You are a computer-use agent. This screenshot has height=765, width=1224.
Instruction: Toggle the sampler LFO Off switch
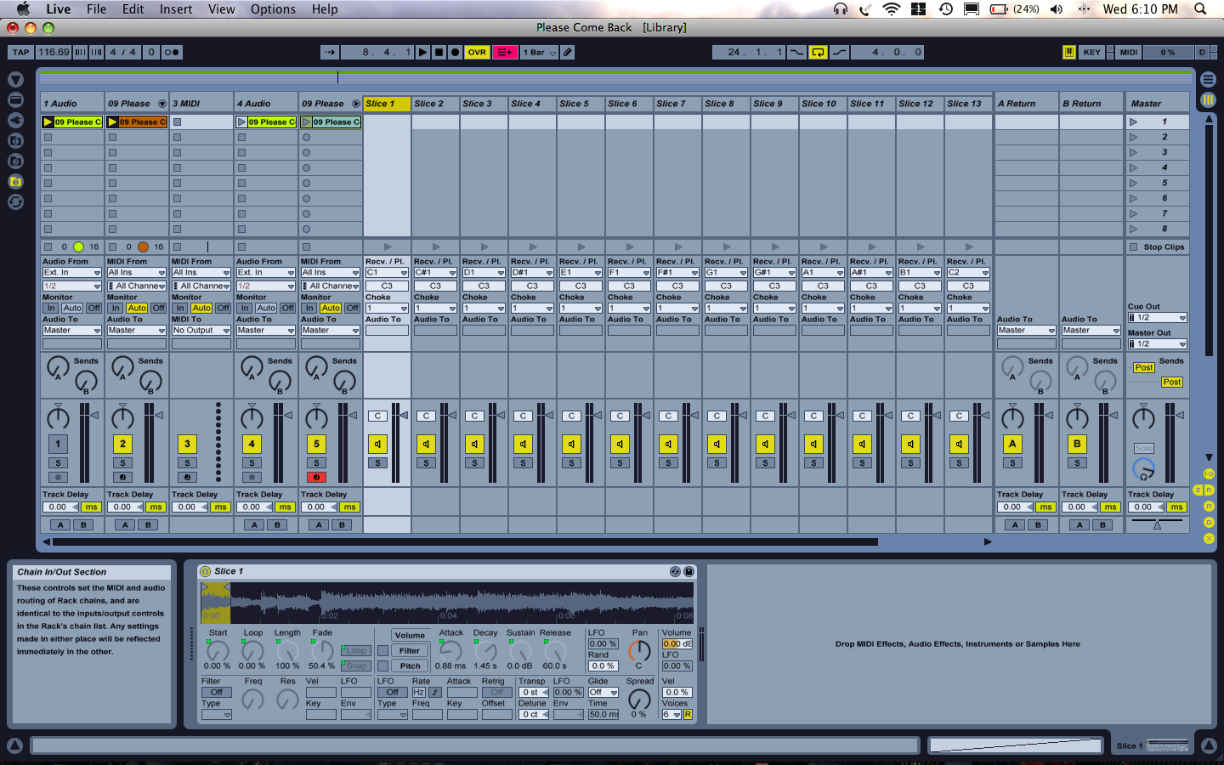point(393,692)
